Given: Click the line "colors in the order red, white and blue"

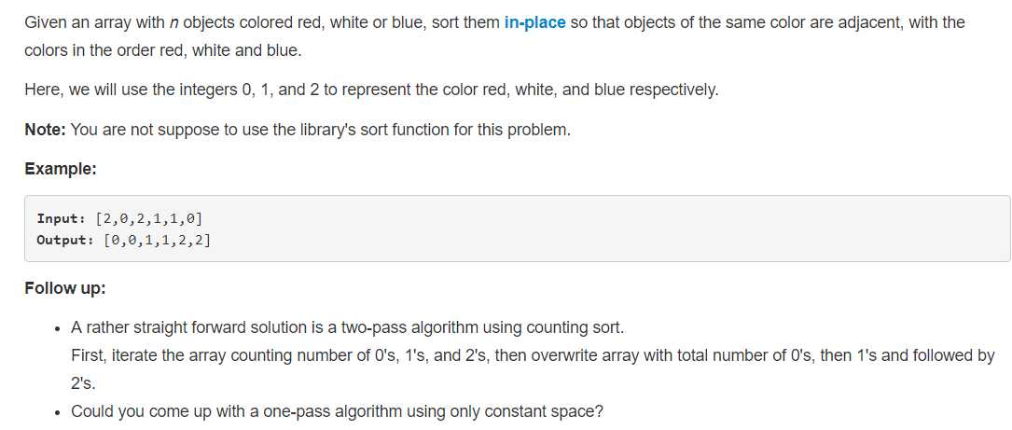Looking at the screenshot, I should click(x=163, y=51).
